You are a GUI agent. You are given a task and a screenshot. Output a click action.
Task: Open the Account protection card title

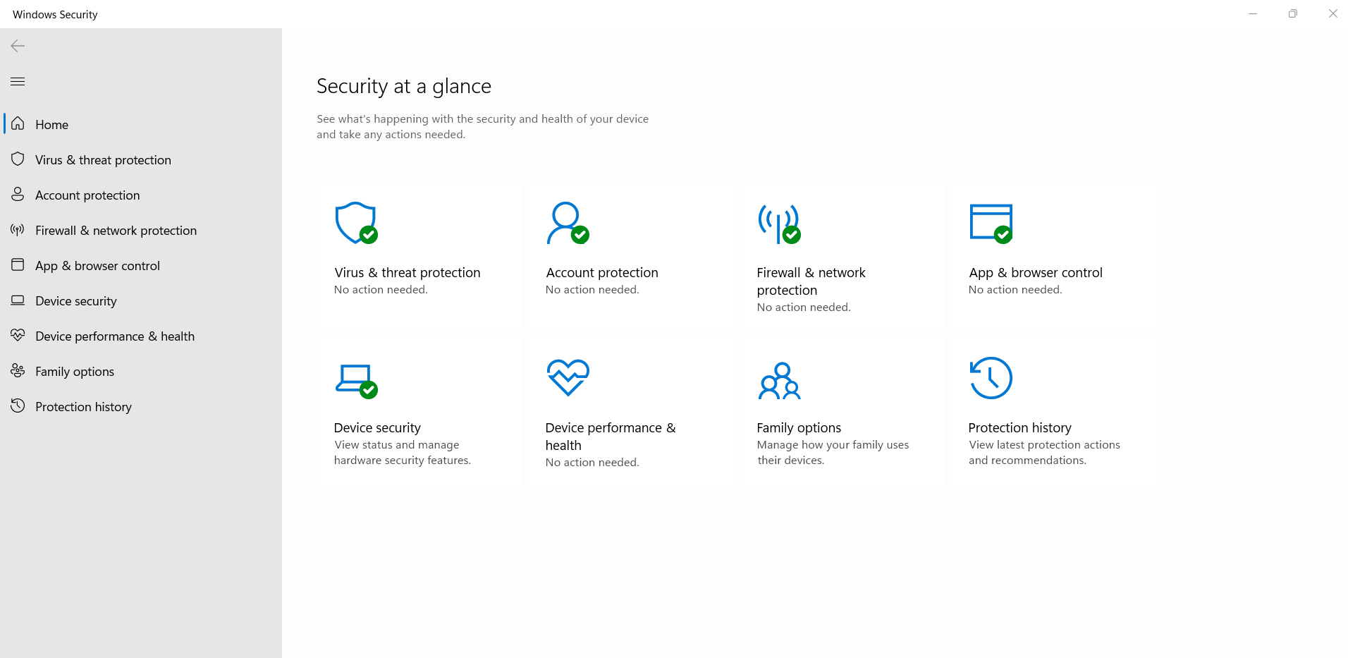pos(601,272)
